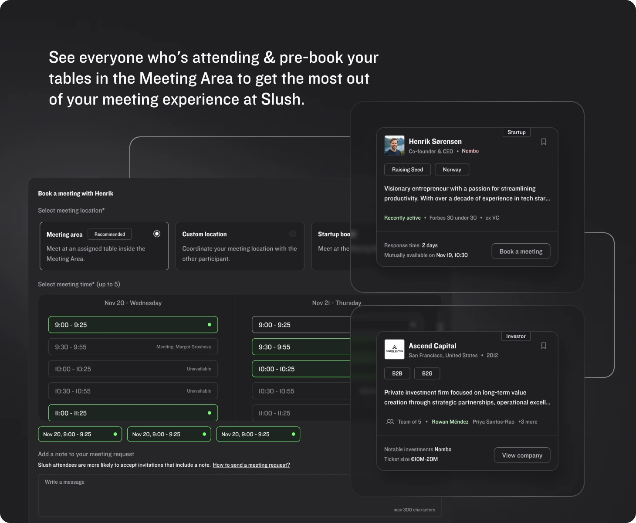The width and height of the screenshot is (636, 523).
Task: Remove the second selected Nov 20 time chip
Action: [169, 434]
